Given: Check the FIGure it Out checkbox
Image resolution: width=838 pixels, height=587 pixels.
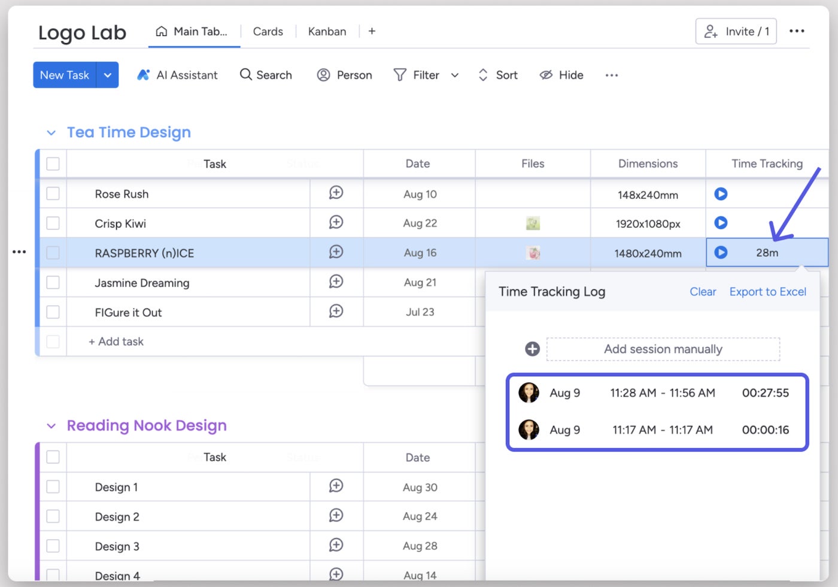Looking at the screenshot, I should (53, 312).
